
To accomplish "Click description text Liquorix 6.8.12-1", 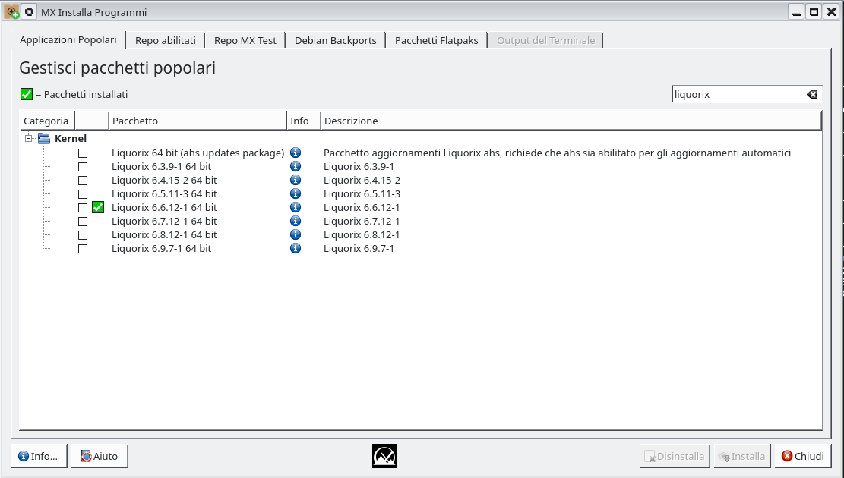I will click(362, 235).
